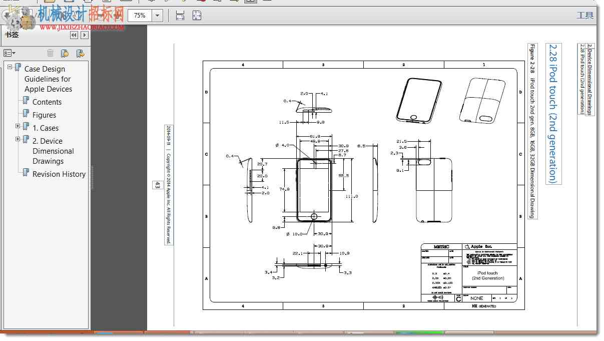This screenshot has width=604, height=341.
Task: Select Case Design Guidelines for Apple Devices bookmark
Action: pos(48,79)
